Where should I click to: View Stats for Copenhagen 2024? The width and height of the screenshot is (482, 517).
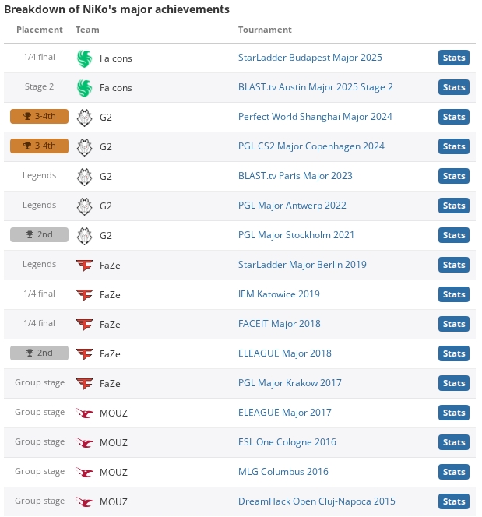(x=454, y=146)
